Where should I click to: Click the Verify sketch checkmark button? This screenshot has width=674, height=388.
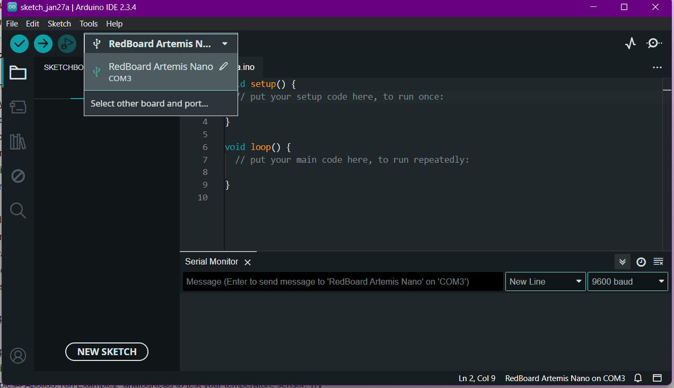coord(19,43)
